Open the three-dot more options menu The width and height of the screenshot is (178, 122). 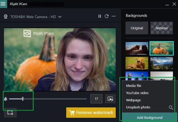[114, 16]
